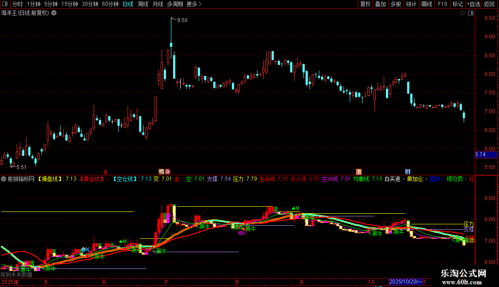Switch to 60分钟 period
499x287 pixels.
110,4
